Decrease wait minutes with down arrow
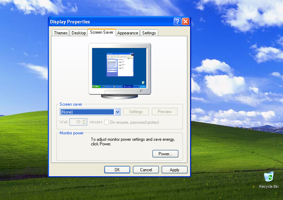 coord(84,123)
